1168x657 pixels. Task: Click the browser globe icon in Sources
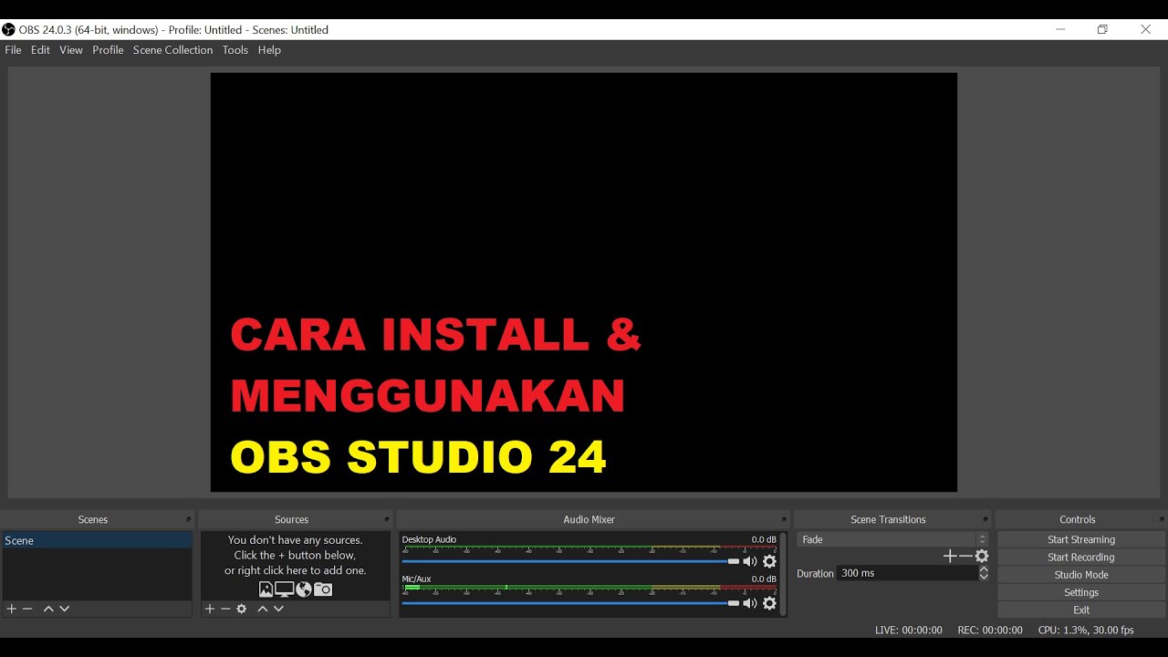tap(304, 589)
